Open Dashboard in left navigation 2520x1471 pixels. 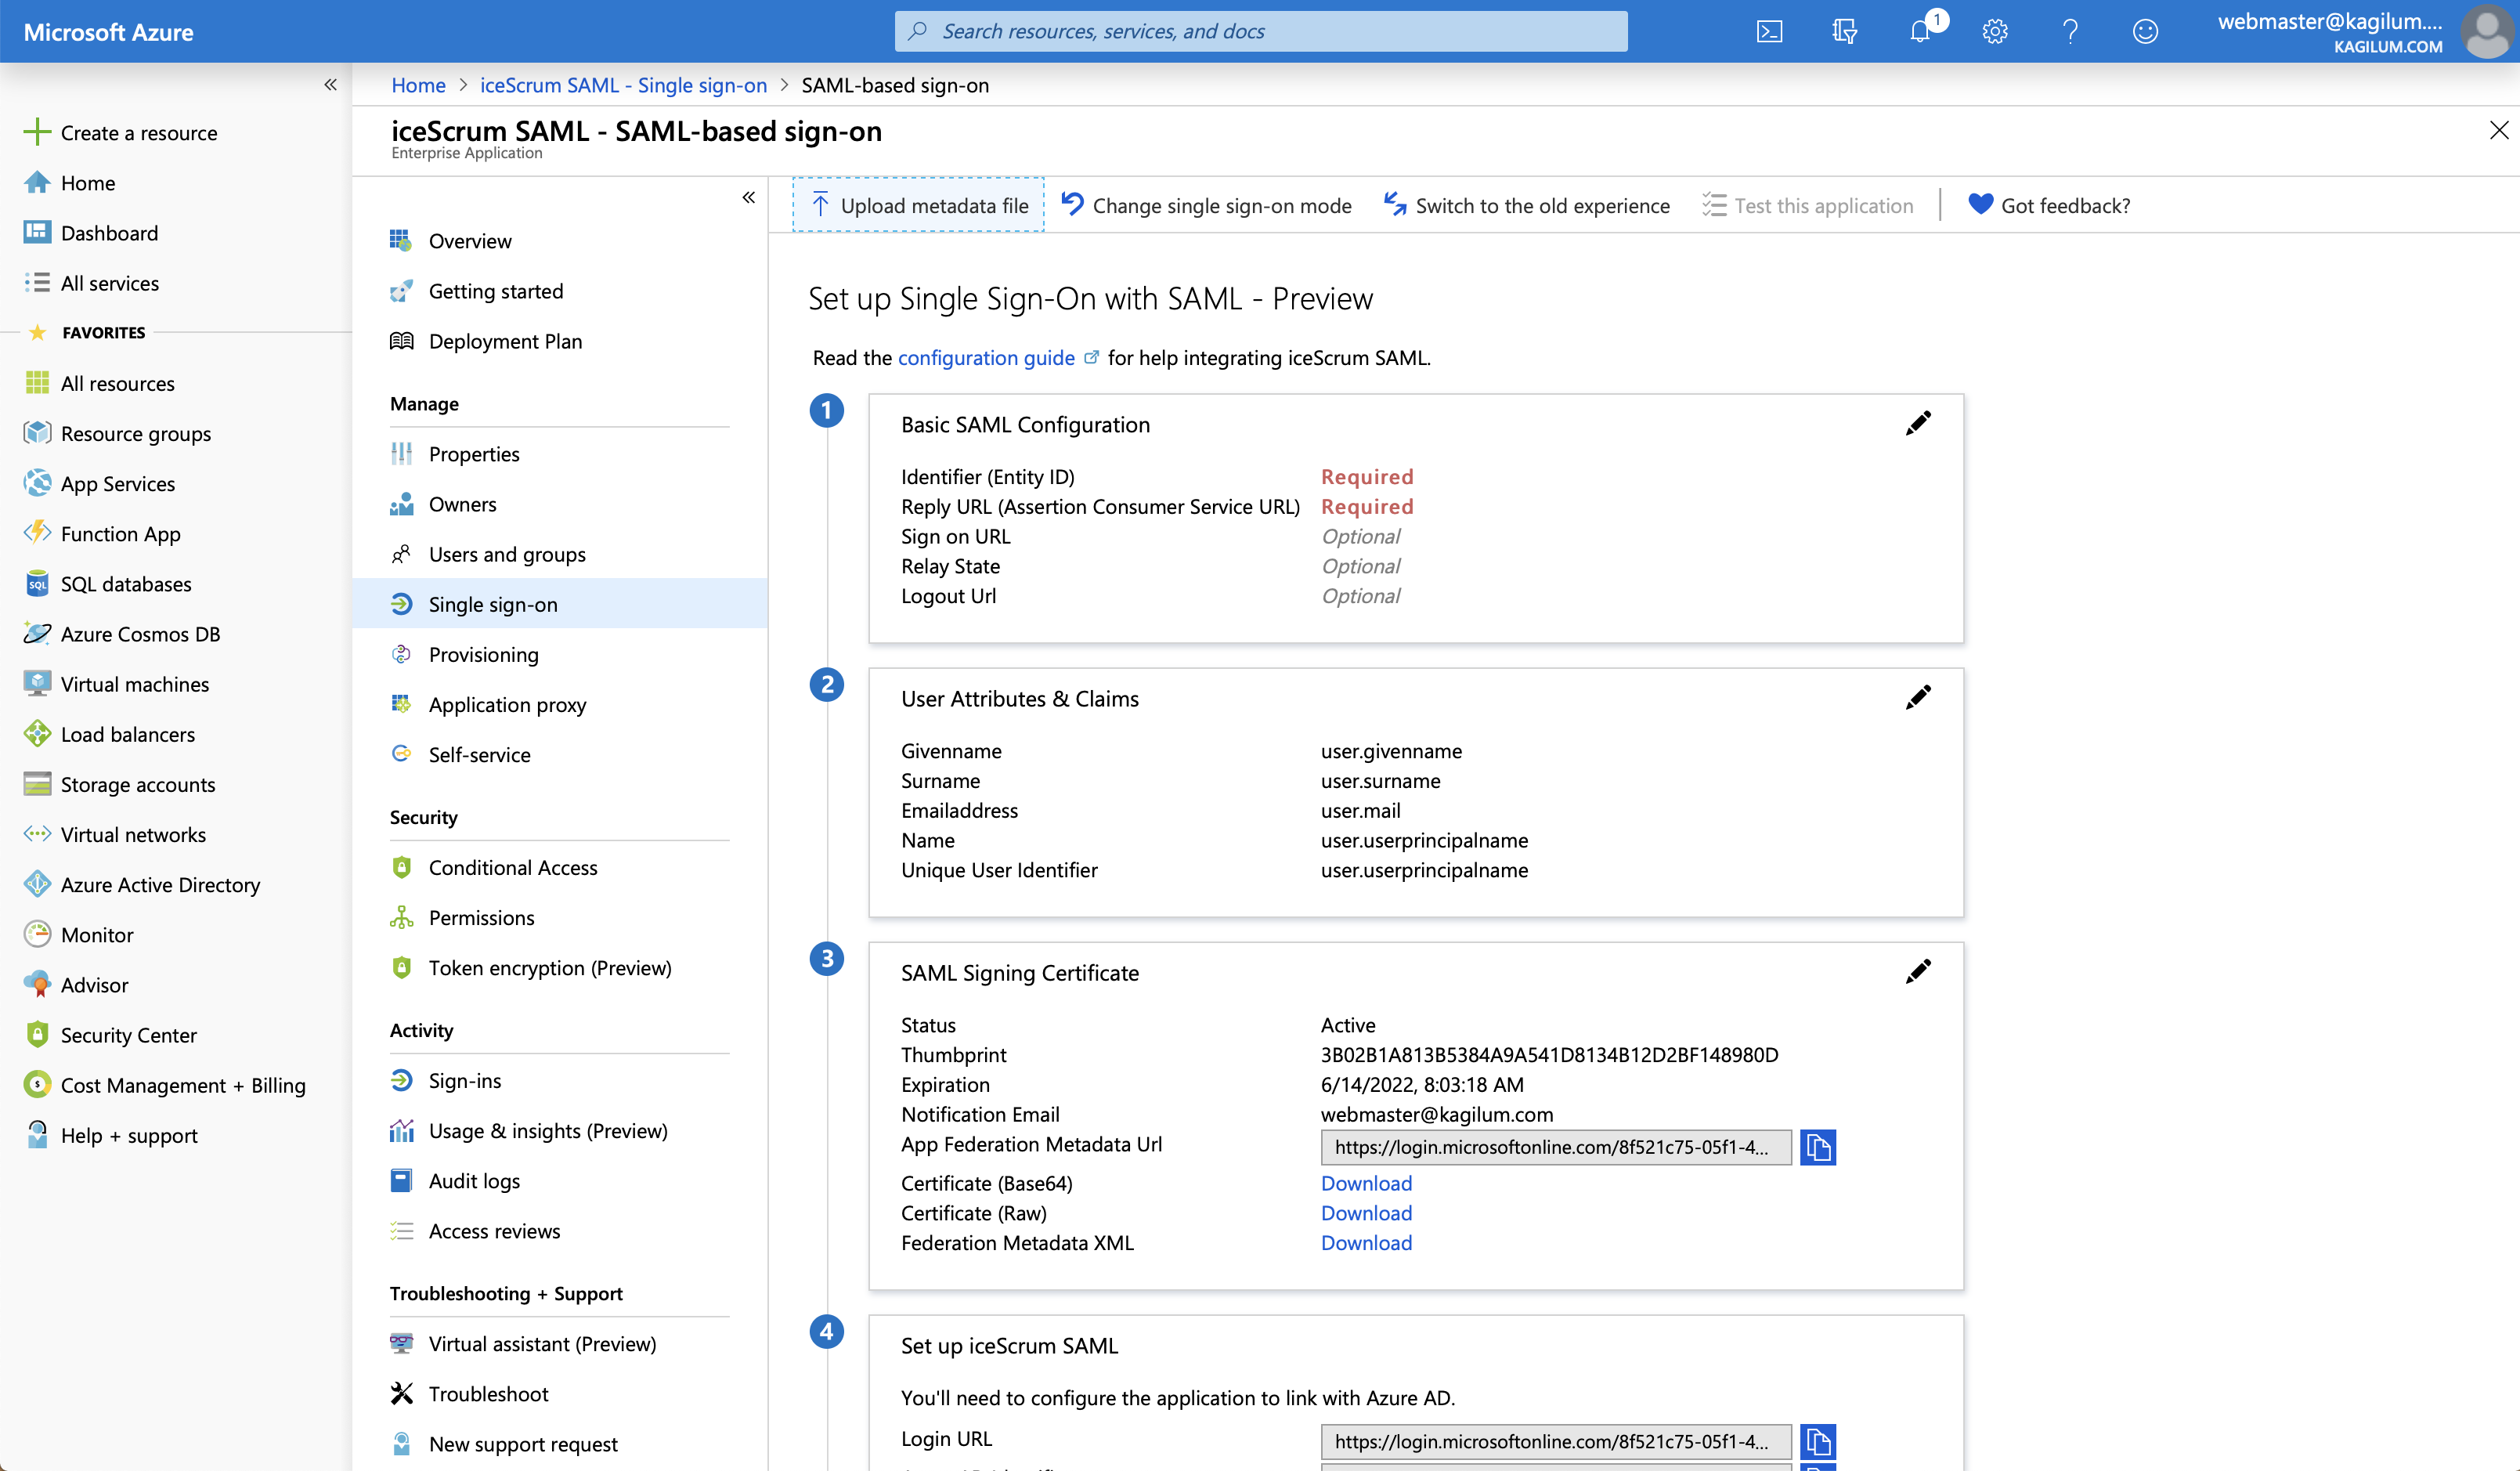(91, 233)
